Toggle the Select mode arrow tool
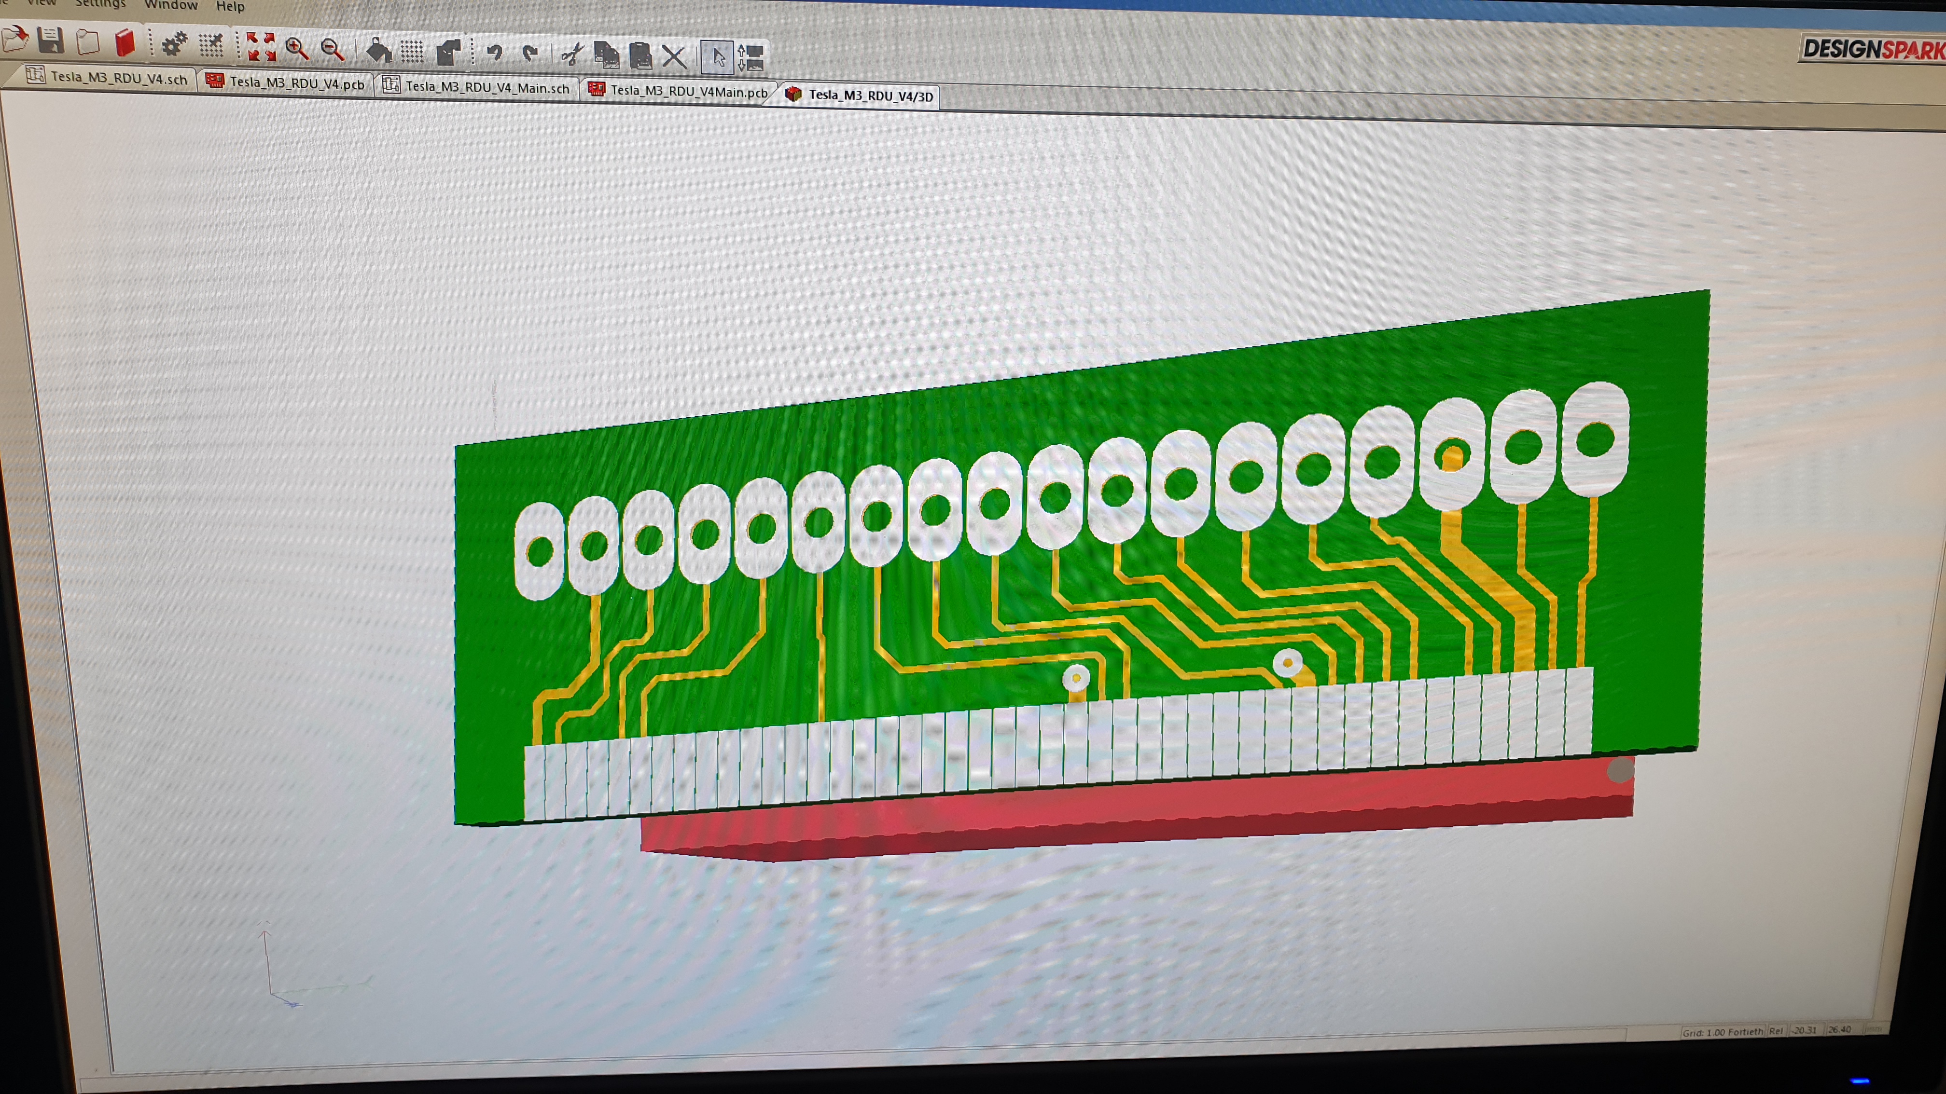Viewport: 1946px width, 1094px height. coord(718,57)
